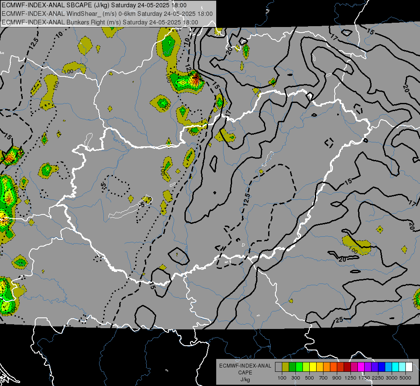Click the Bunkers Right (m/s) header line

click(100, 22)
